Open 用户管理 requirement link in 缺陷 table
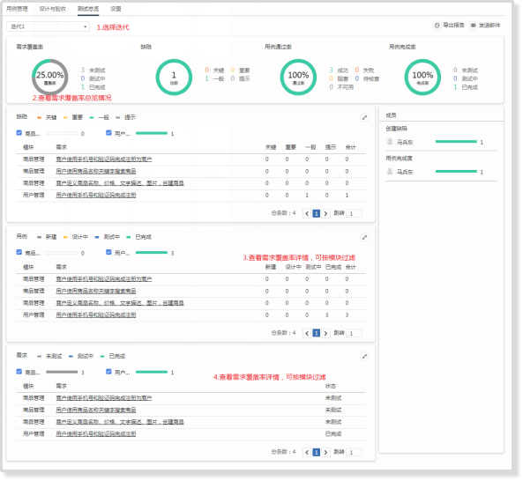523x481 pixels. [96, 196]
